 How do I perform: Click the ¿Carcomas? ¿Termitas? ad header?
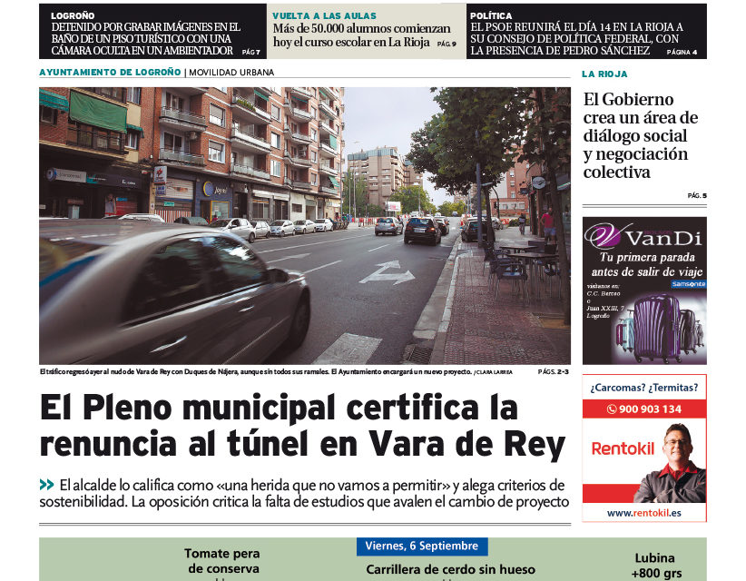coord(643,388)
